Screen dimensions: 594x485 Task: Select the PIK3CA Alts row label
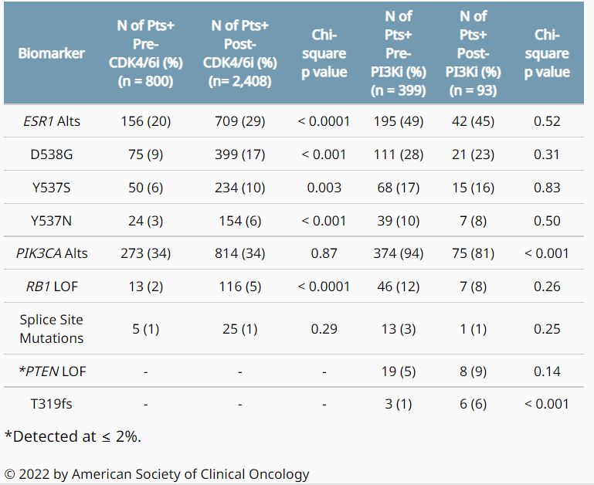(52, 253)
